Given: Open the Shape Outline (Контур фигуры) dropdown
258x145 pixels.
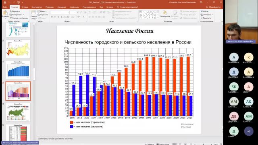Looking at the screenshot, I should 188,14.
